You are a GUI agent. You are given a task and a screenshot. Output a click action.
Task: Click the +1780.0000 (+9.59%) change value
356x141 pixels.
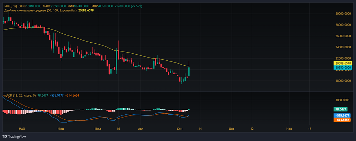[x=128, y=6]
